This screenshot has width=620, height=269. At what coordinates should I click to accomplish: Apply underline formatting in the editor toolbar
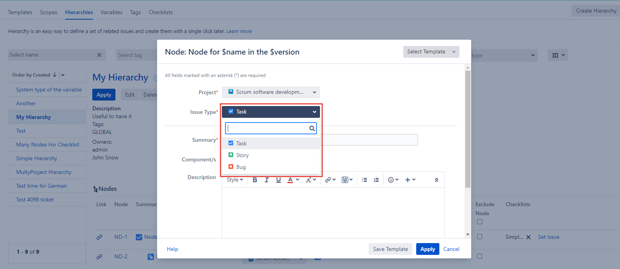pos(278,180)
